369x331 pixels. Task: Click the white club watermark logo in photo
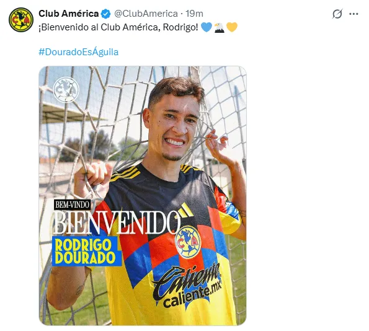point(66,90)
